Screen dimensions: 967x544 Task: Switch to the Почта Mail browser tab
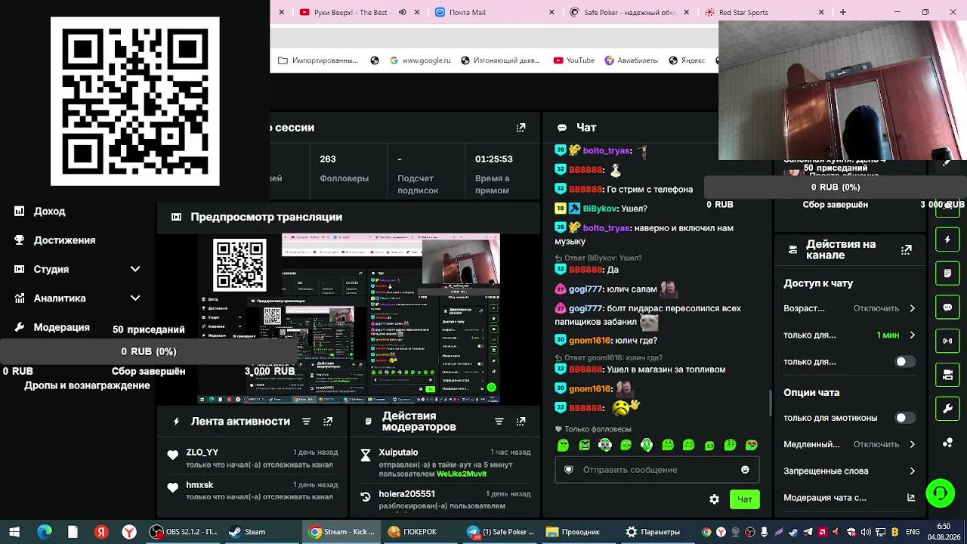tap(495, 12)
